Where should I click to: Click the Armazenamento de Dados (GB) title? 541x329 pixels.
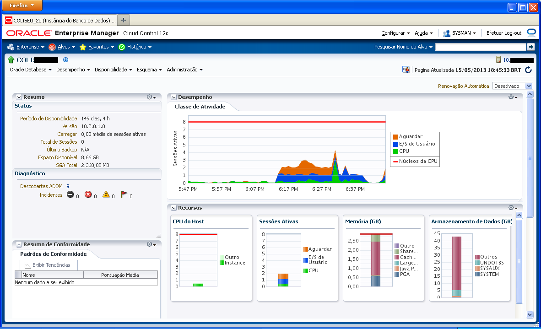point(471,221)
